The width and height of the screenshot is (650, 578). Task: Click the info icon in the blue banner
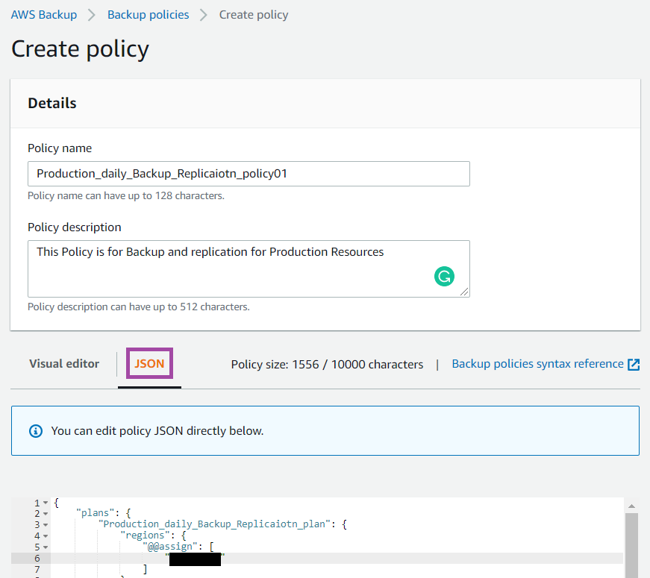(x=35, y=429)
